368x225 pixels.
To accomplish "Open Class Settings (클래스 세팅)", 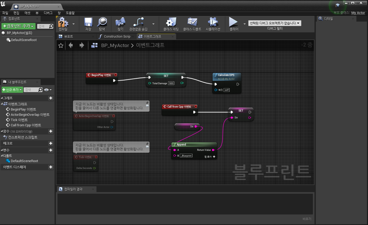I will 171,24.
